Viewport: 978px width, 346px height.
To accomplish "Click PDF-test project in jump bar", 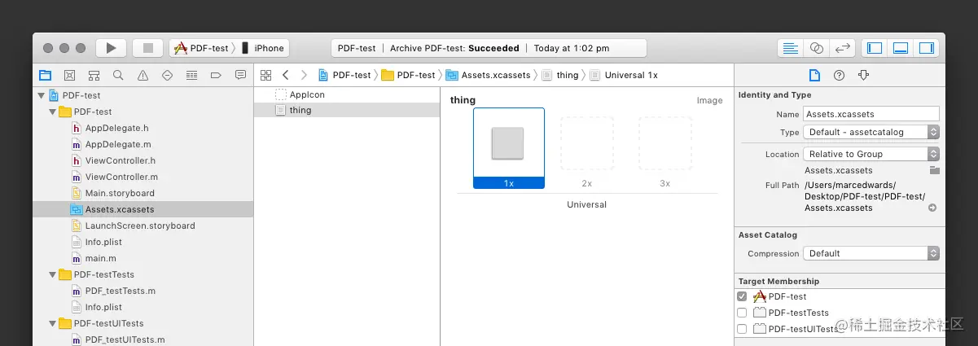I will (x=344, y=75).
